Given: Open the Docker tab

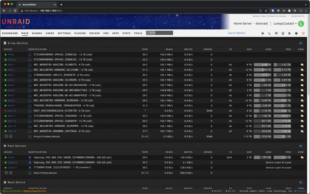Looking at the screenshot, I should [95, 33].
